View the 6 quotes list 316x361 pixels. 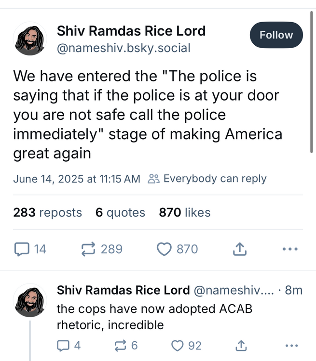coord(120,212)
